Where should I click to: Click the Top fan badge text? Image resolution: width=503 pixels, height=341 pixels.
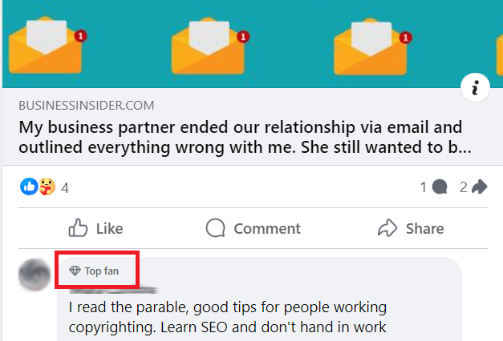[102, 271]
